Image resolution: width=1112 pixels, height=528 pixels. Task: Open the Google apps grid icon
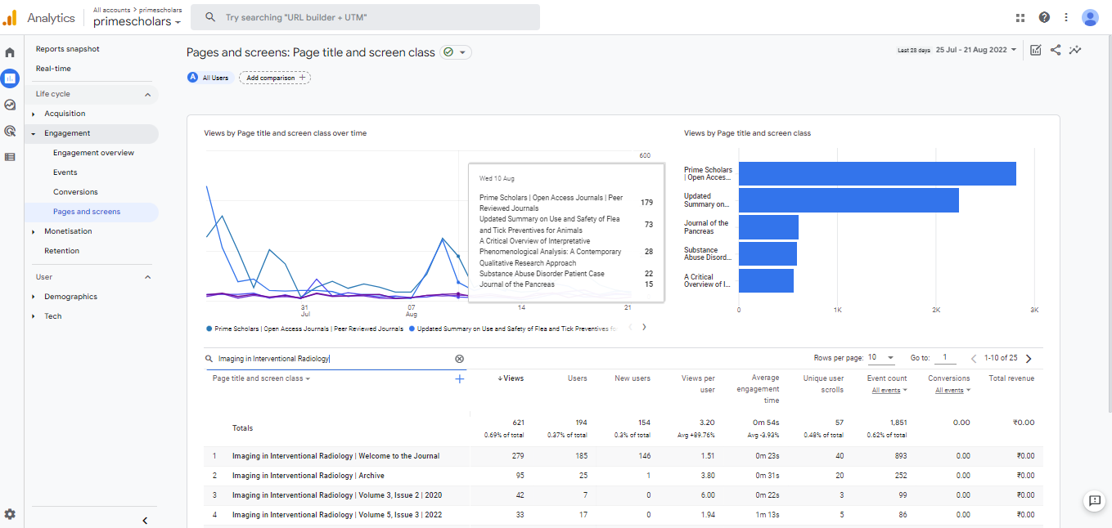1020,17
